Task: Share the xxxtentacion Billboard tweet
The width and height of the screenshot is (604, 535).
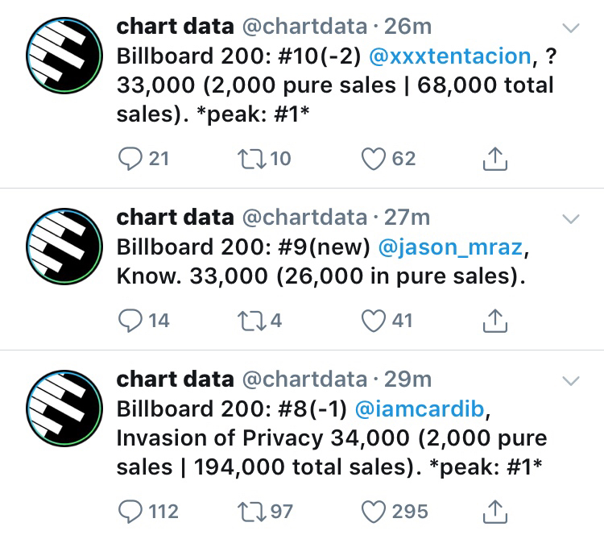Action: [x=494, y=159]
